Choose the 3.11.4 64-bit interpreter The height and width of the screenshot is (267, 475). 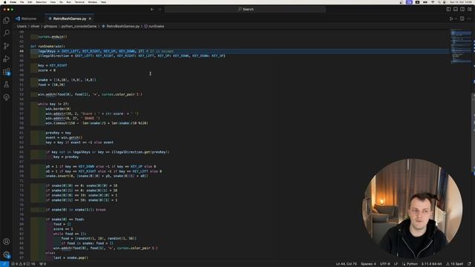click(431, 264)
